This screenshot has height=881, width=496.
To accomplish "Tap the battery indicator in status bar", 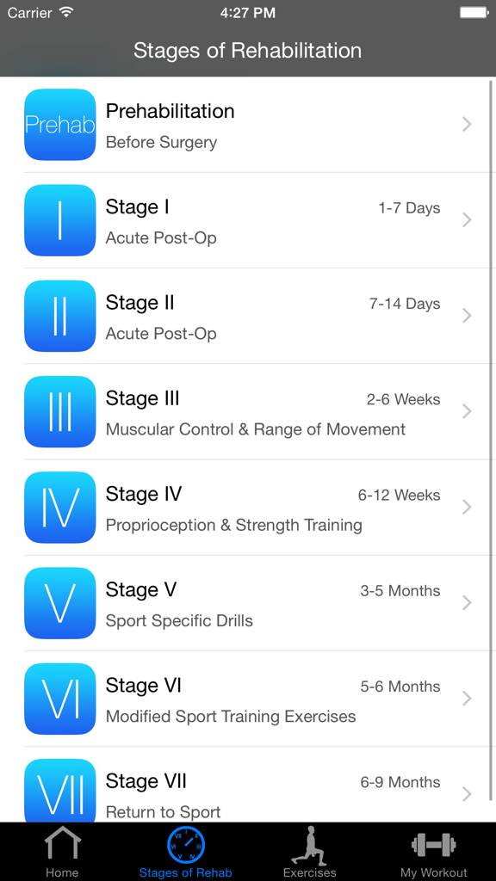I will (472, 12).
